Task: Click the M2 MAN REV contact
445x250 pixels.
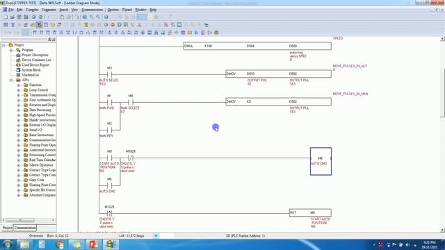Action: pos(109,131)
